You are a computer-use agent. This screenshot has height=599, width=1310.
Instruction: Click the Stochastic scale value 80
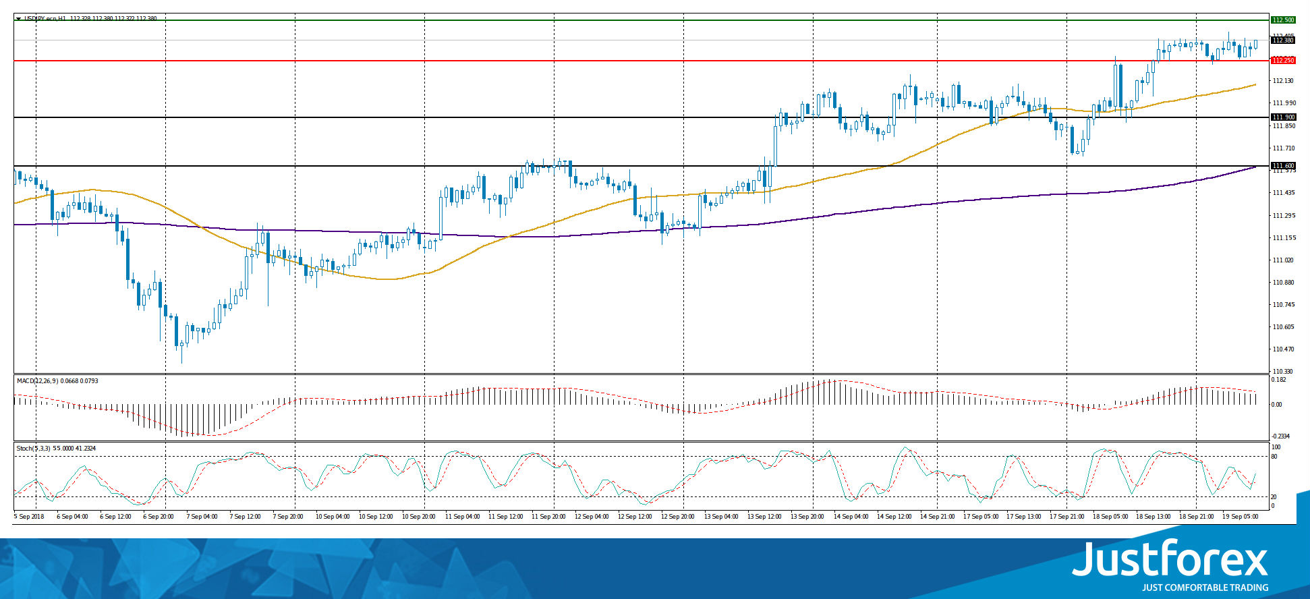point(1274,457)
